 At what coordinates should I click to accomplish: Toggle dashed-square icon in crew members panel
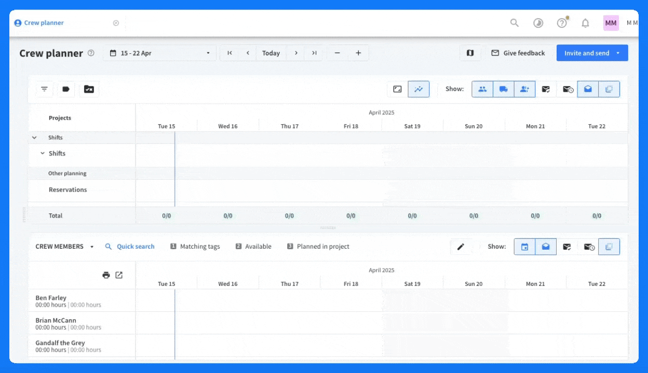609,247
